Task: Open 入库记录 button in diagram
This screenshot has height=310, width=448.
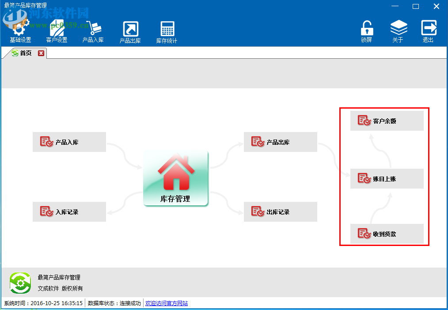Action: pyautogui.click(x=69, y=212)
